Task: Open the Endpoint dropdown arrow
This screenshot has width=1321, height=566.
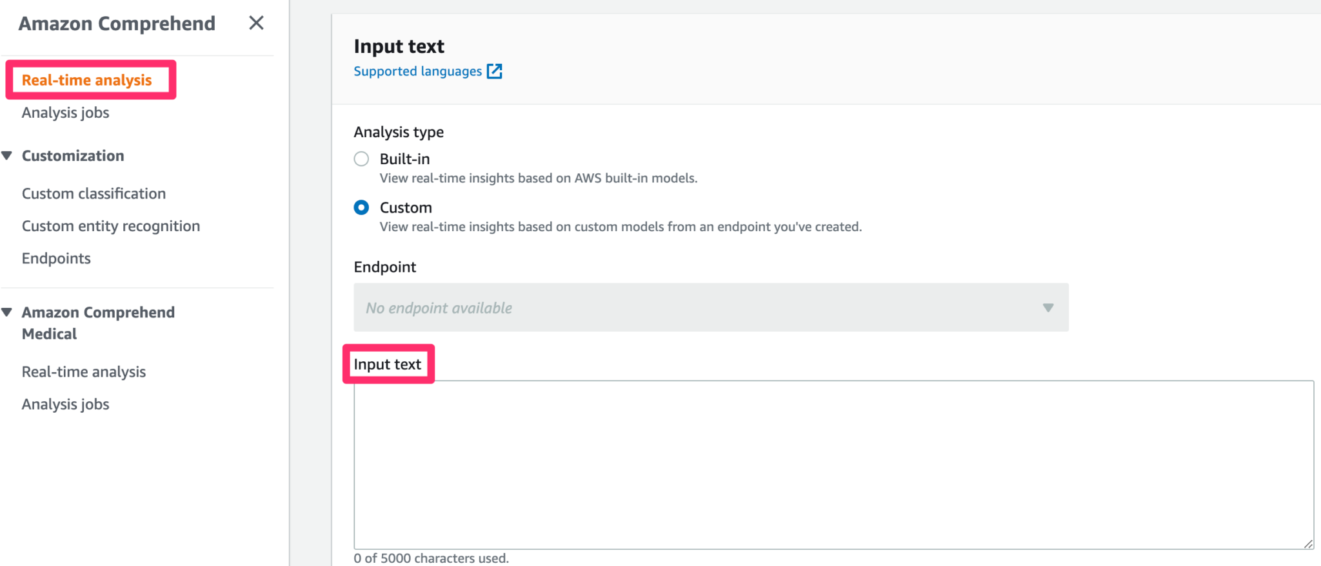Action: [x=1048, y=308]
